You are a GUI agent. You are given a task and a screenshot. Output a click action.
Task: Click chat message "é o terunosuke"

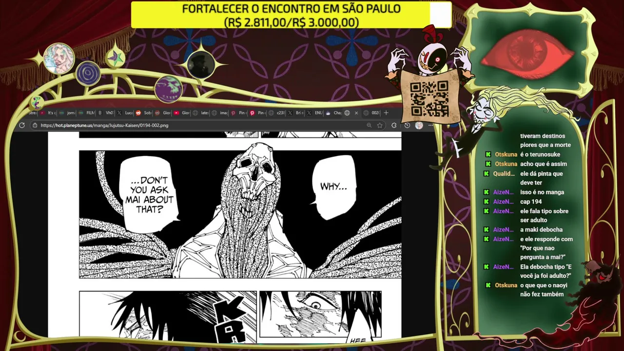tap(540, 155)
